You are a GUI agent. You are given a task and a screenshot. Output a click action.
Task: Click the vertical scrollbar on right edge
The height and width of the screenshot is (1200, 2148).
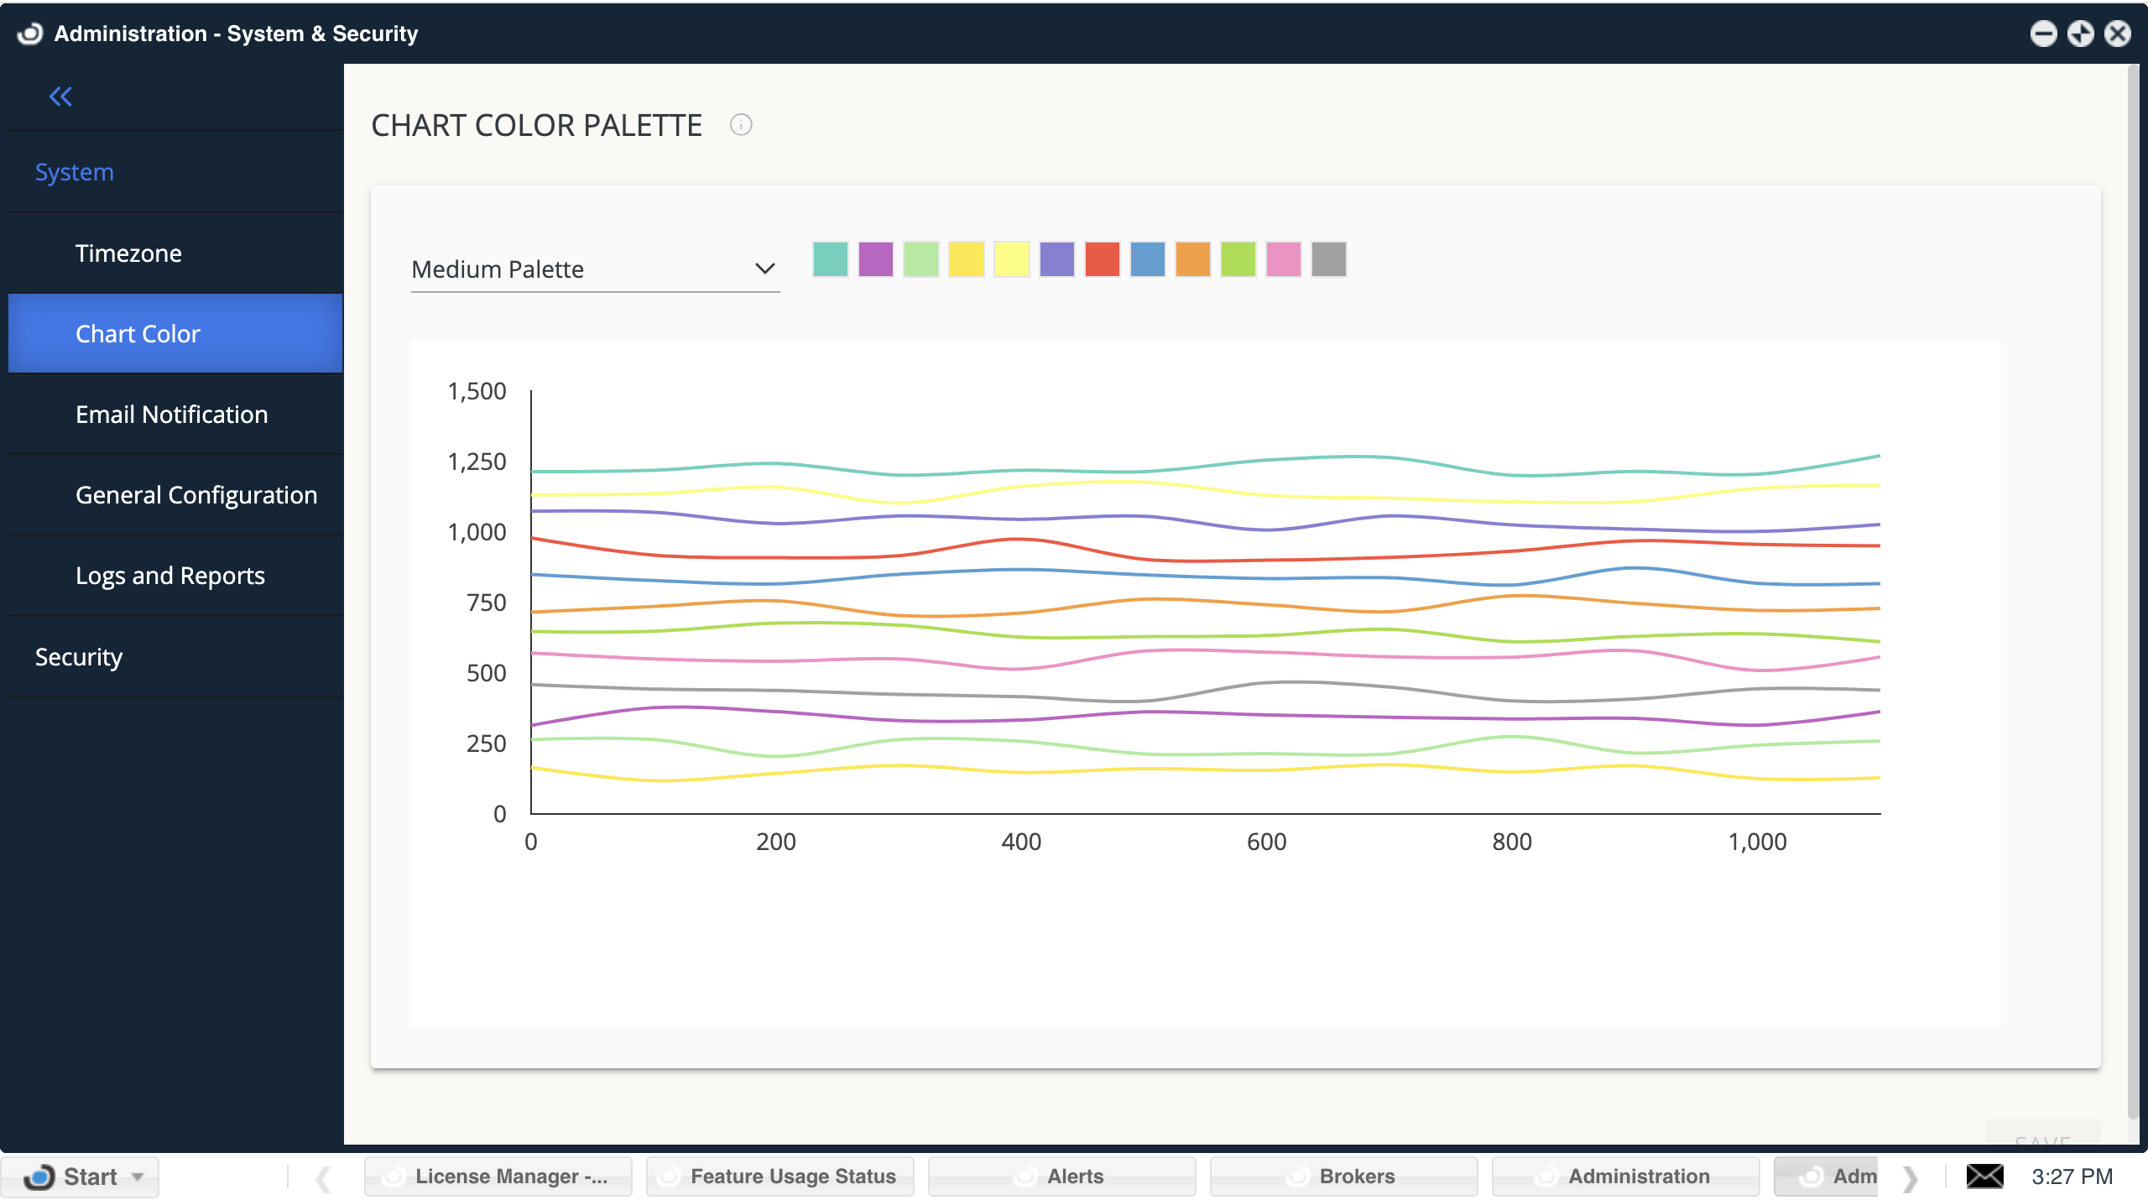(x=2133, y=587)
